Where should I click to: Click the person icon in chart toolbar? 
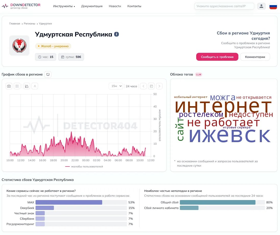point(35,86)
